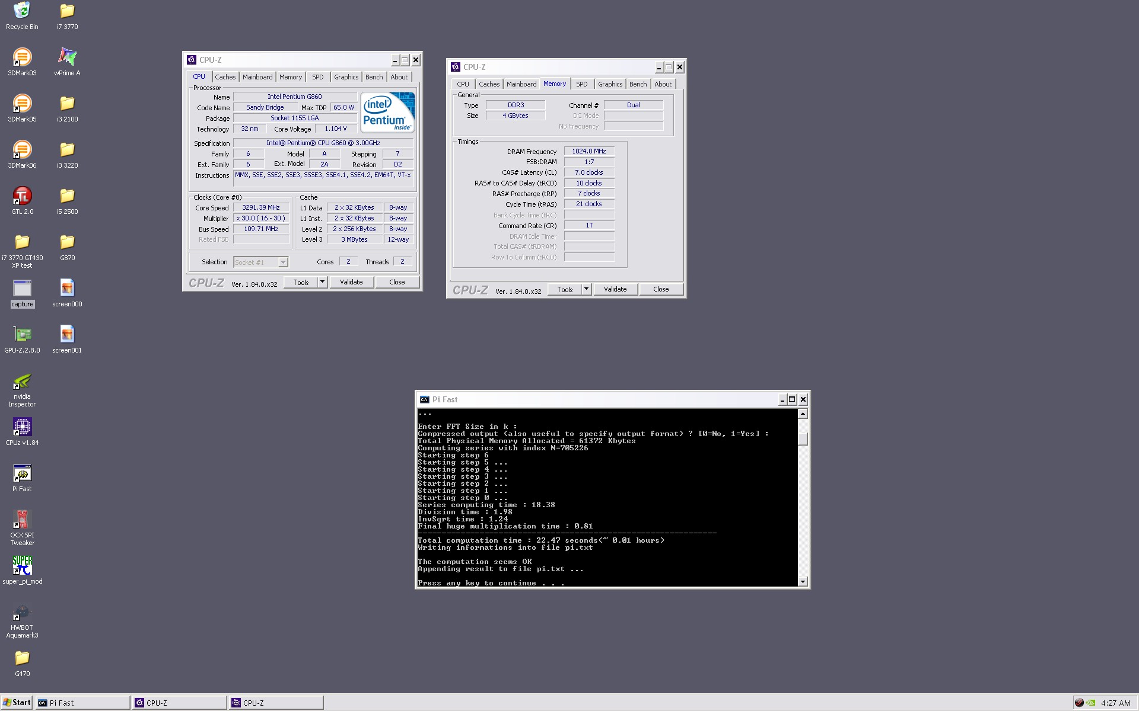Click Pi Fast console scrollbar down arrow
Image resolution: width=1139 pixels, height=711 pixels.
803,581
